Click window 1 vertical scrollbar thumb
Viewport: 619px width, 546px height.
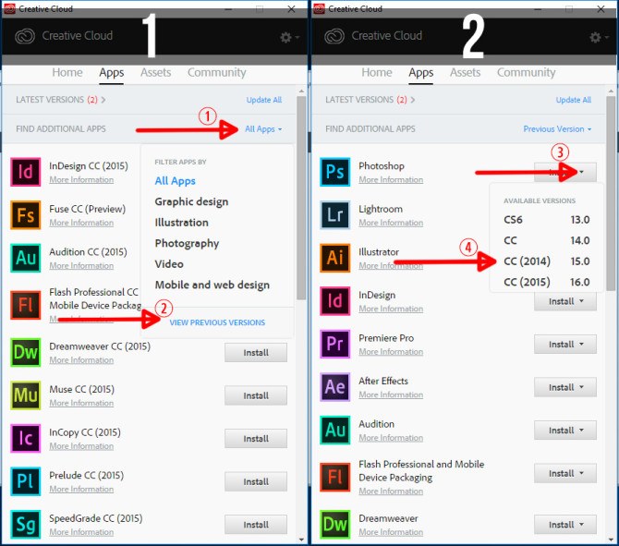[x=301, y=198]
